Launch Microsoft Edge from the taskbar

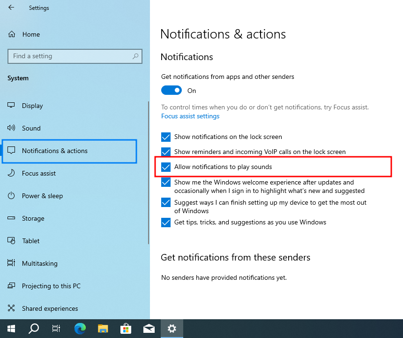[80, 329]
